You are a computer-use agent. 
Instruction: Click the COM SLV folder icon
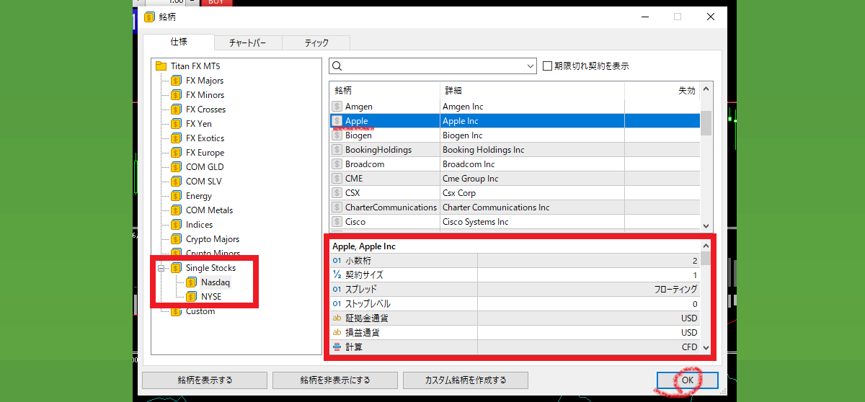tap(176, 182)
